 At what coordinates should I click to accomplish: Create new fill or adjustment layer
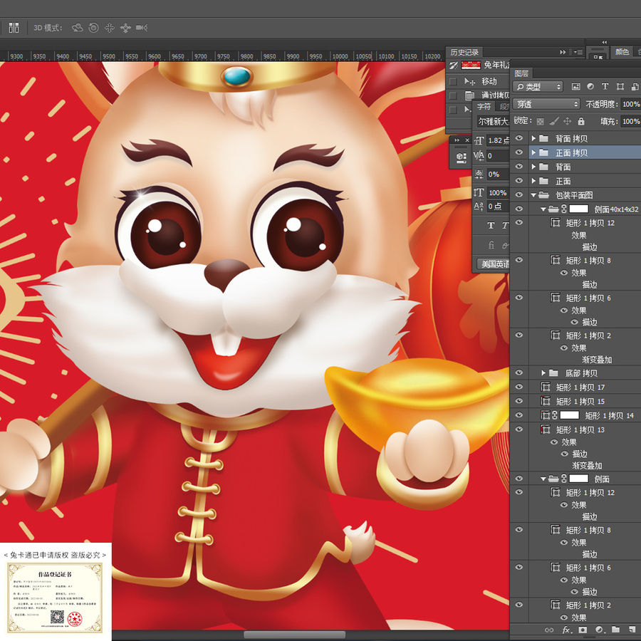599,630
